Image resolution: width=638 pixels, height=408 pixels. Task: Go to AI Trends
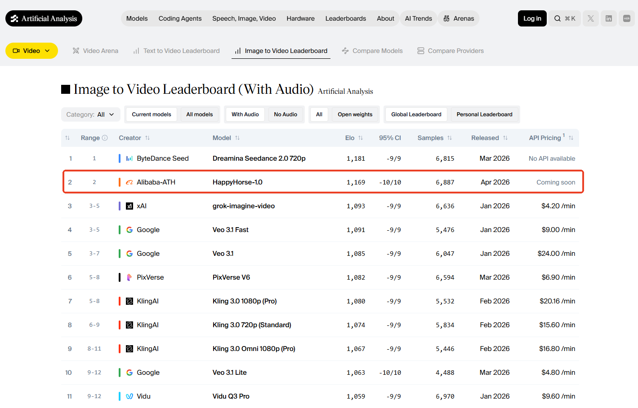click(419, 18)
